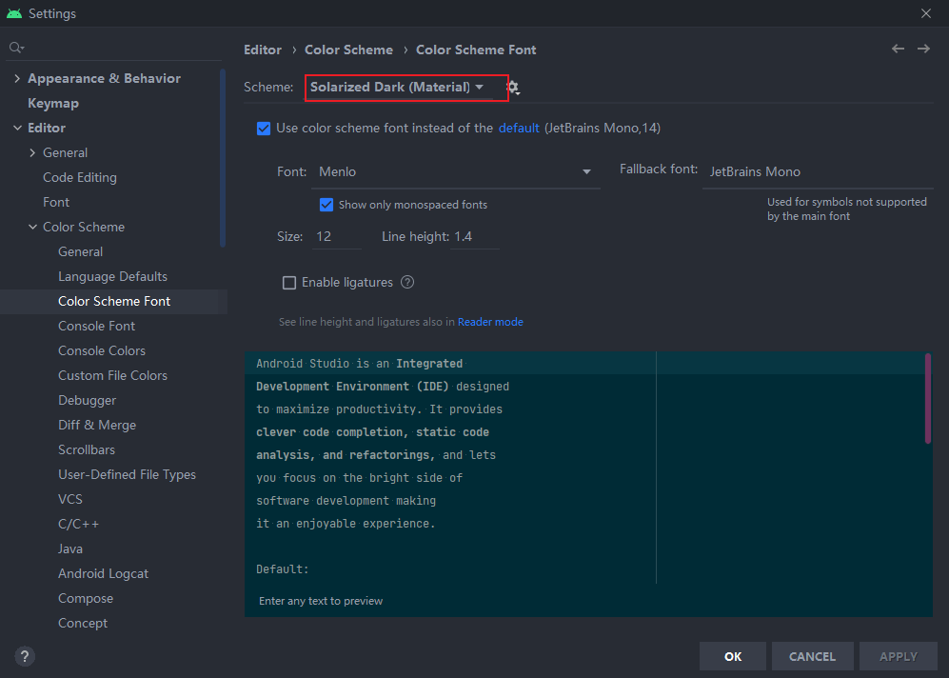Open Diff & Merge colors
This screenshot has height=678, width=949.
(97, 425)
